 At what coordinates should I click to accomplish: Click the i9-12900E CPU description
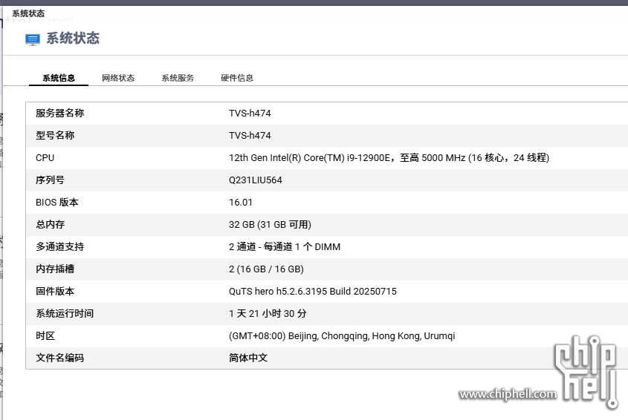pyautogui.click(x=389, y=158)
